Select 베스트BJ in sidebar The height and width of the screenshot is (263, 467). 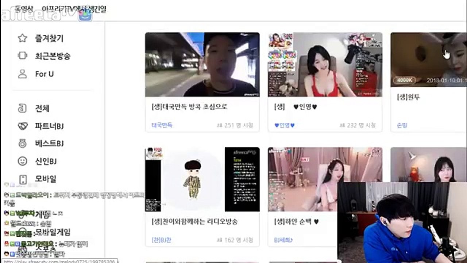click(49, 144)
